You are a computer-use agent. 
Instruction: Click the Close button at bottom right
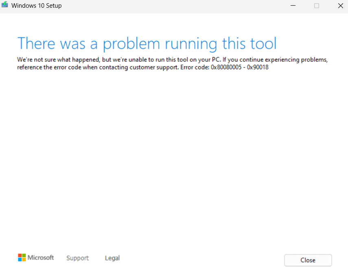click(x=308, y=260)
